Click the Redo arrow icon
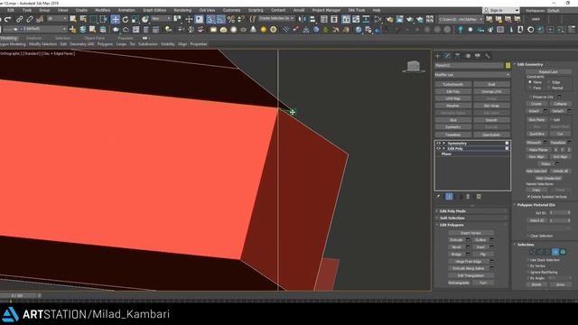 (x=8, y=19)
